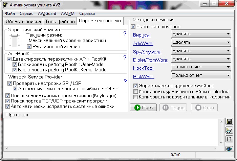Toggle Блокировать работу RootKit User-Mode
Viewport: 237px width, 161px height.
[15, 65]
